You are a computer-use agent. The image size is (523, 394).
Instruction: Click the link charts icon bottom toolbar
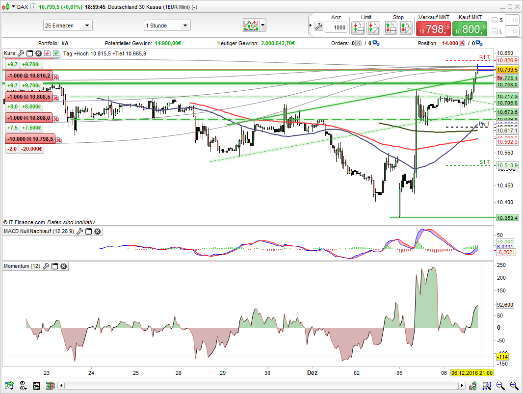[23, 386]
